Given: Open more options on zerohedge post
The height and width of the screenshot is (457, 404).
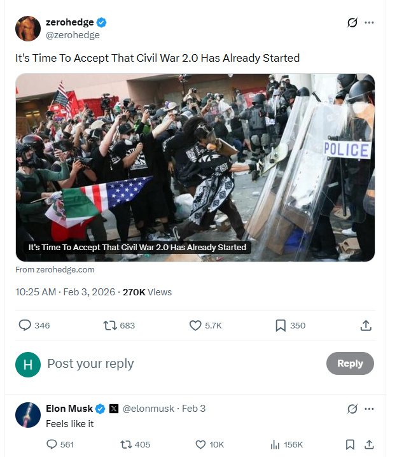Looking at the screenshot, I should click(370, 23).
